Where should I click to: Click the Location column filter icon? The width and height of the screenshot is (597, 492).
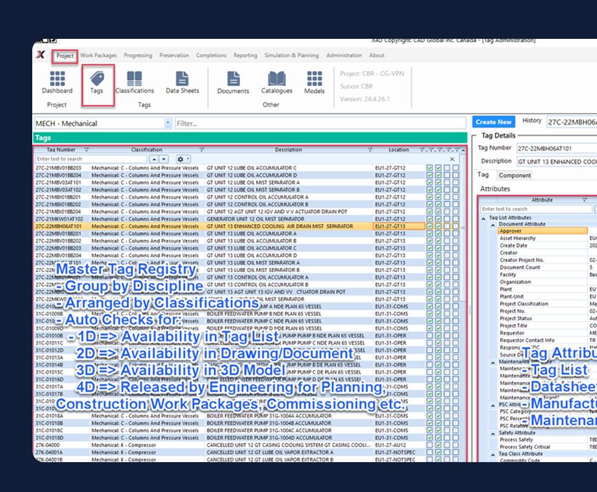(422, 150)
